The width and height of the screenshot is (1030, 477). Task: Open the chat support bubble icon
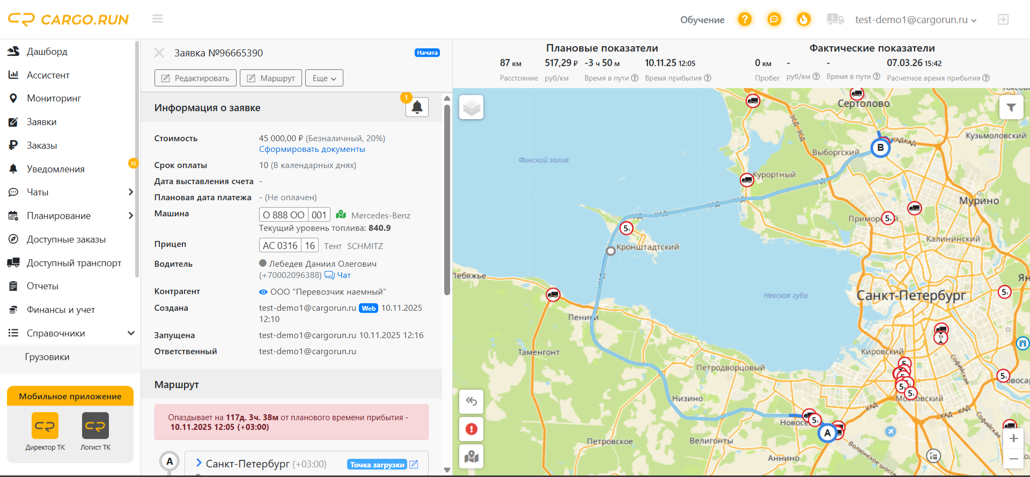(774, 19)
